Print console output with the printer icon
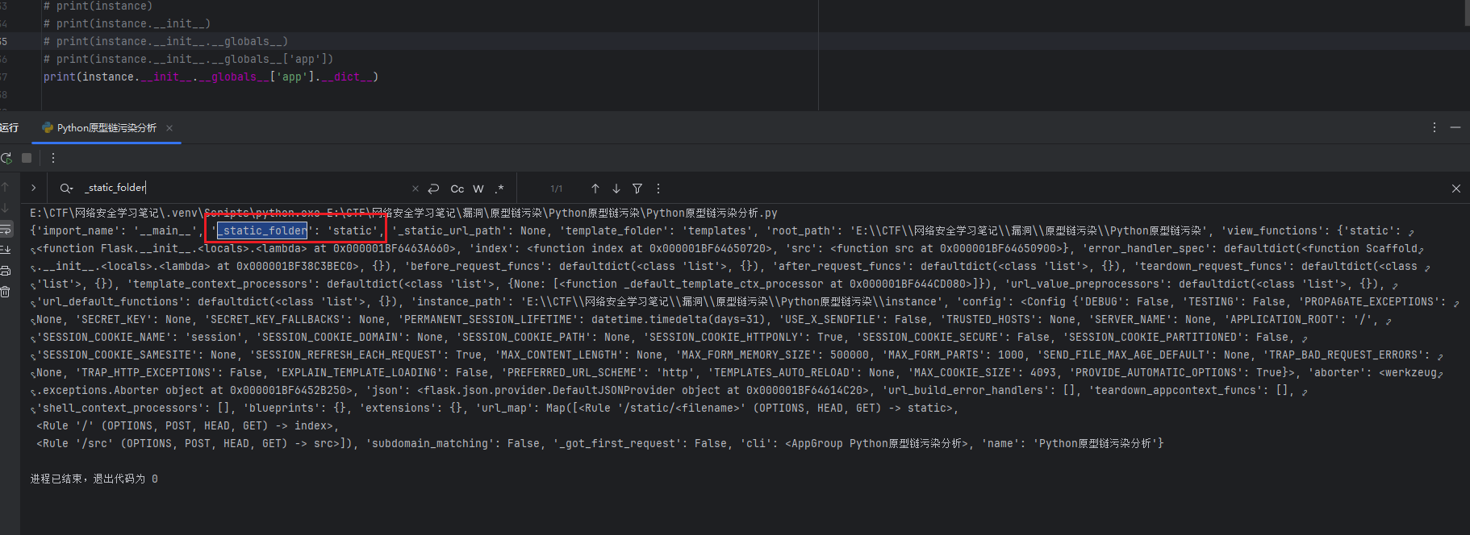The width and height of the screenshot is (1470, 535). (6, 271)
